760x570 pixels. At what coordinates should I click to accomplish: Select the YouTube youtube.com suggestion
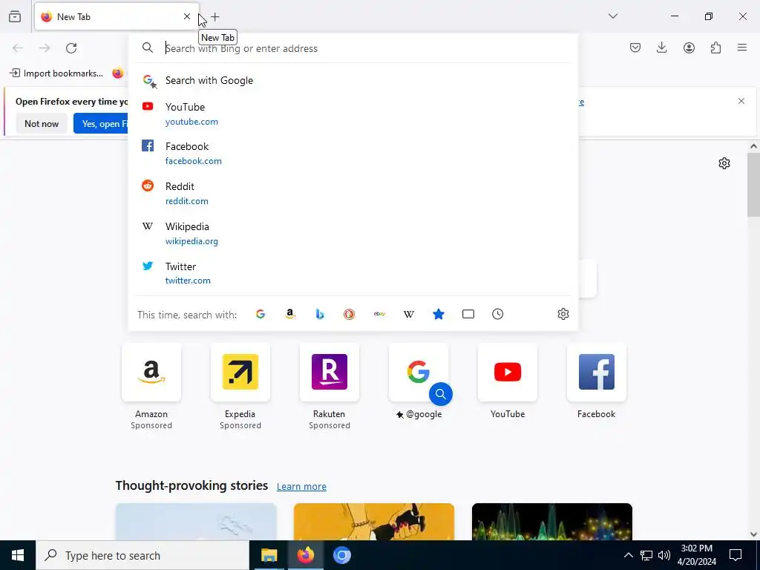[x=354, y=114]
